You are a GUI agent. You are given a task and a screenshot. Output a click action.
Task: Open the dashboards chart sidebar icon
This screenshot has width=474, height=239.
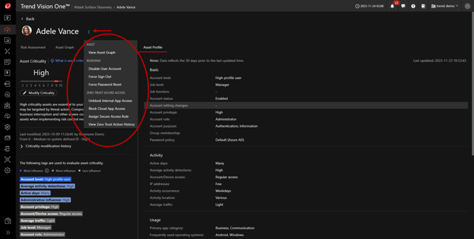pos(8,40)
